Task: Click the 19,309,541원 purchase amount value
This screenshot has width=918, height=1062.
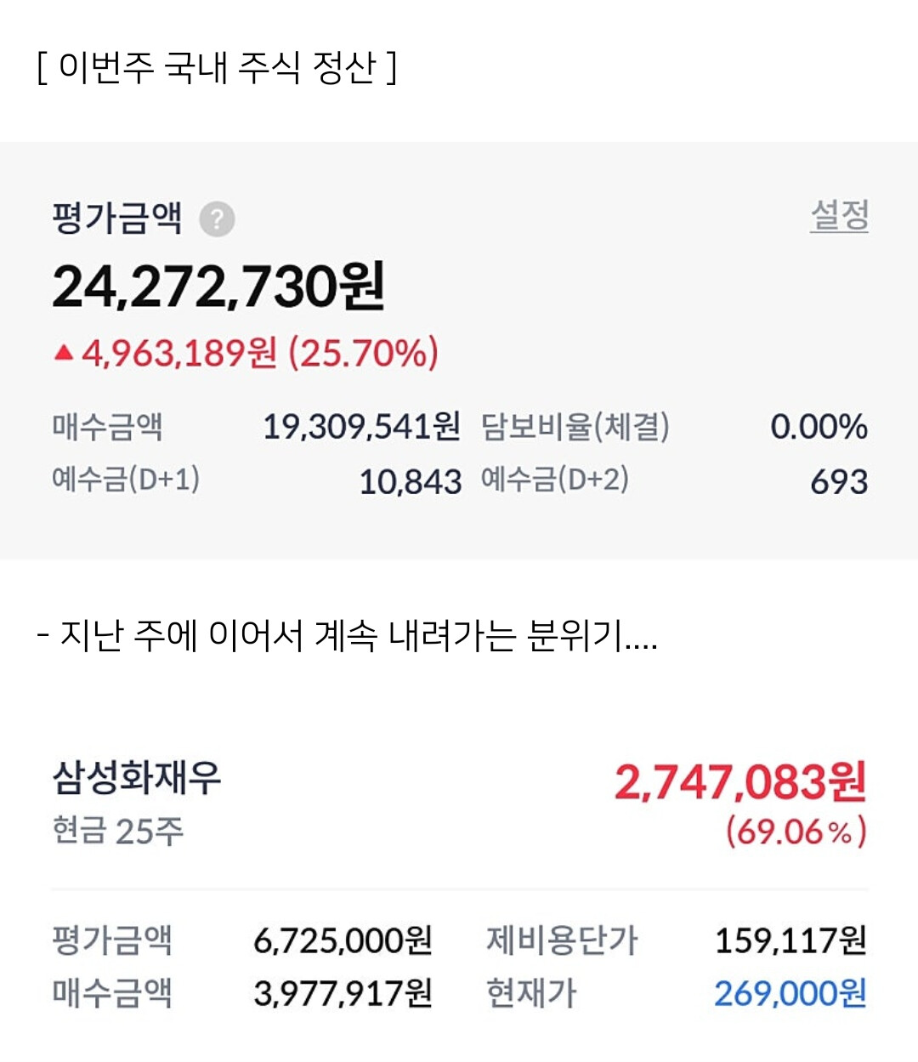Action: [x=361, y=427]
